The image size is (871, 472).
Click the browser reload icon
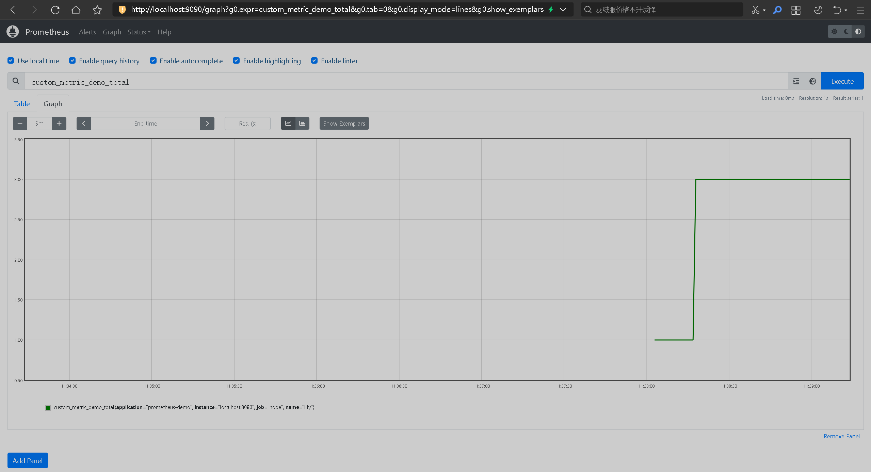(x=55, y=10)
